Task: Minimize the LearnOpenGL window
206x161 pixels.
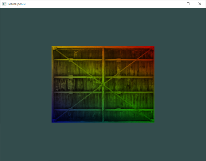Action: coord(176,4)
